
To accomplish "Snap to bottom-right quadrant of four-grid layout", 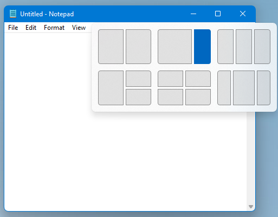I will point(198,97).
